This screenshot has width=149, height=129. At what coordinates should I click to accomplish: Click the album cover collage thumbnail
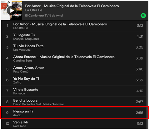(12, 11)
